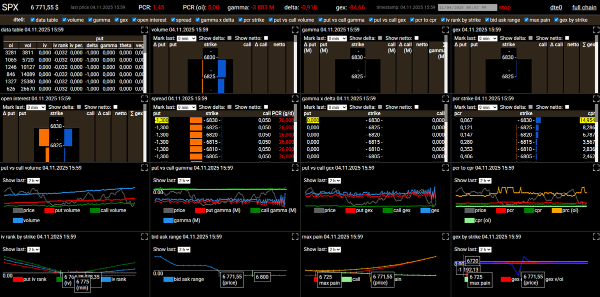
Task: Expand the volume panel to fullscreen
Action: [x=295, y=30]
